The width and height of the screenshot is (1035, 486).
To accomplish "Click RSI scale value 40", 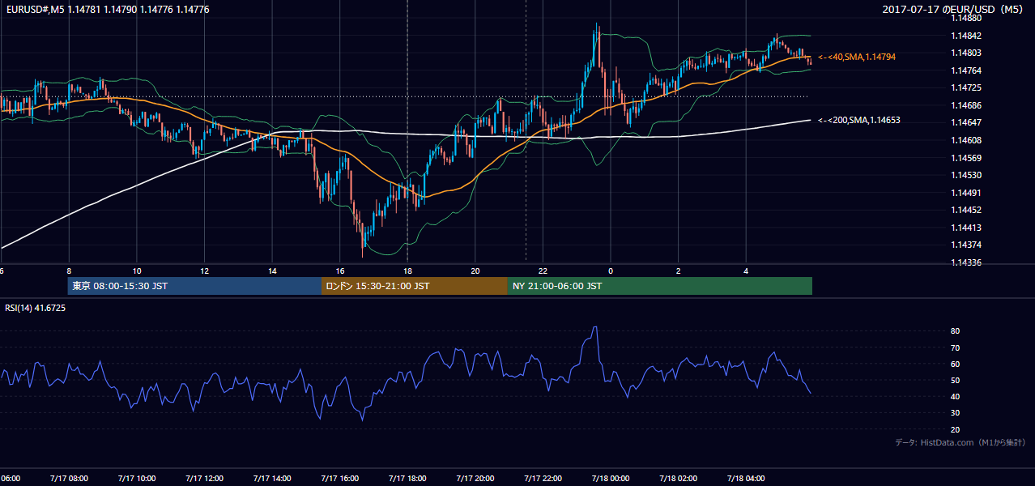I will click(956, 396).
